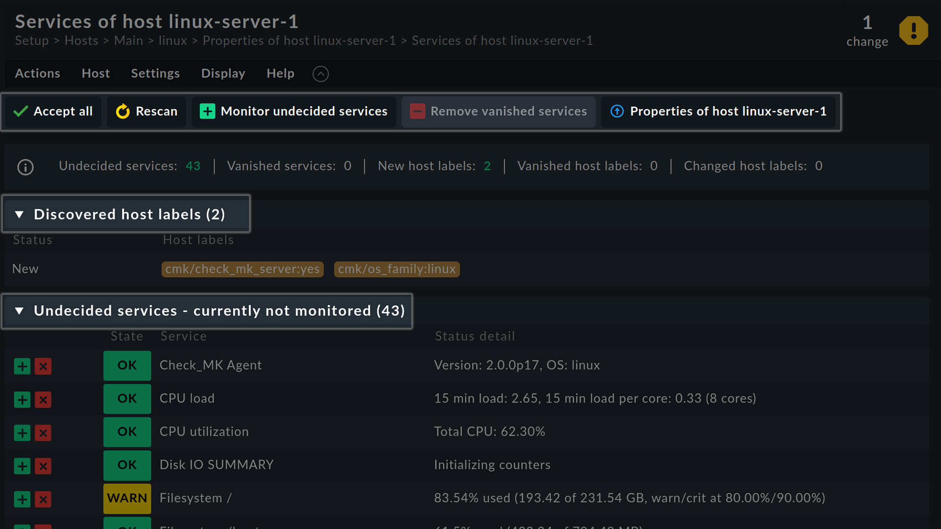Collapse Undecided services section
The width and height of the screenshot is (941, 529).
coord(19,311)
